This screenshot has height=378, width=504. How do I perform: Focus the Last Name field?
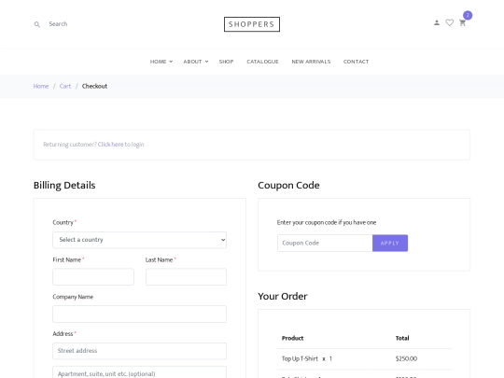tap(186, 277)
